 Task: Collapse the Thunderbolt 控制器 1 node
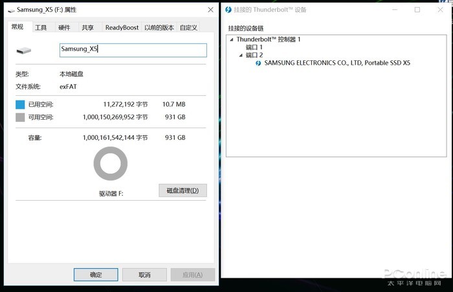point(232,39)
